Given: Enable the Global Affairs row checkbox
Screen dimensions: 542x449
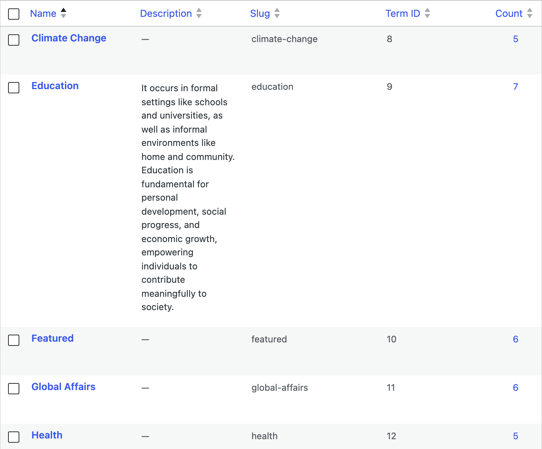Looking at the screenshot, I should tap(14, 389).
